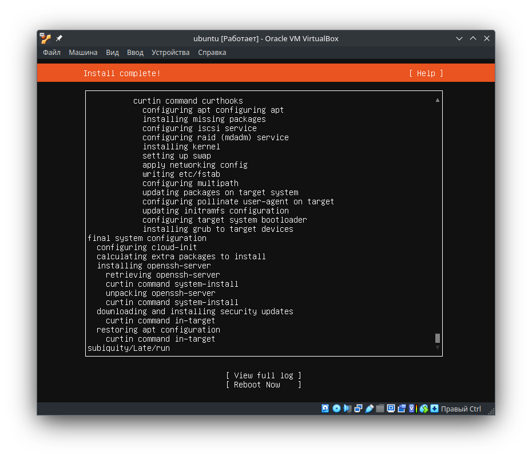The height and width of the screenshot is (459, 532).
Task: Click the log scrollbar down arrow
Action: (x=437, y=347)
